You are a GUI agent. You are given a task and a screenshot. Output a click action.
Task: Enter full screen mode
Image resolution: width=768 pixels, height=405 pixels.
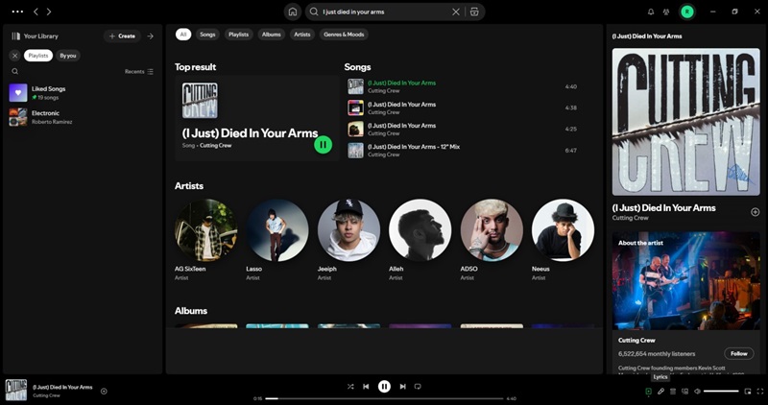click(760, 392)
